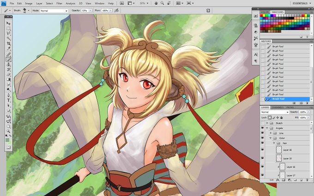Viewport: 314px width, 196px height.
Task: Open brush Mode dropdown in options bar
Action: click(x=54, y=11)
